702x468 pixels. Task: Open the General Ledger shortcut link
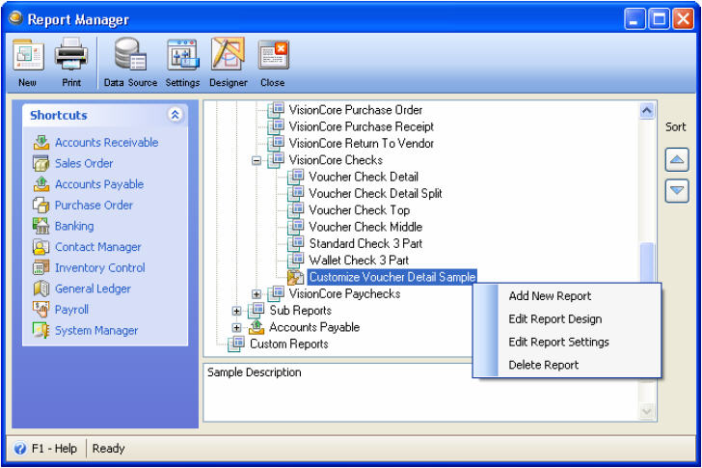pyautogui.click(x=93, y=289)
